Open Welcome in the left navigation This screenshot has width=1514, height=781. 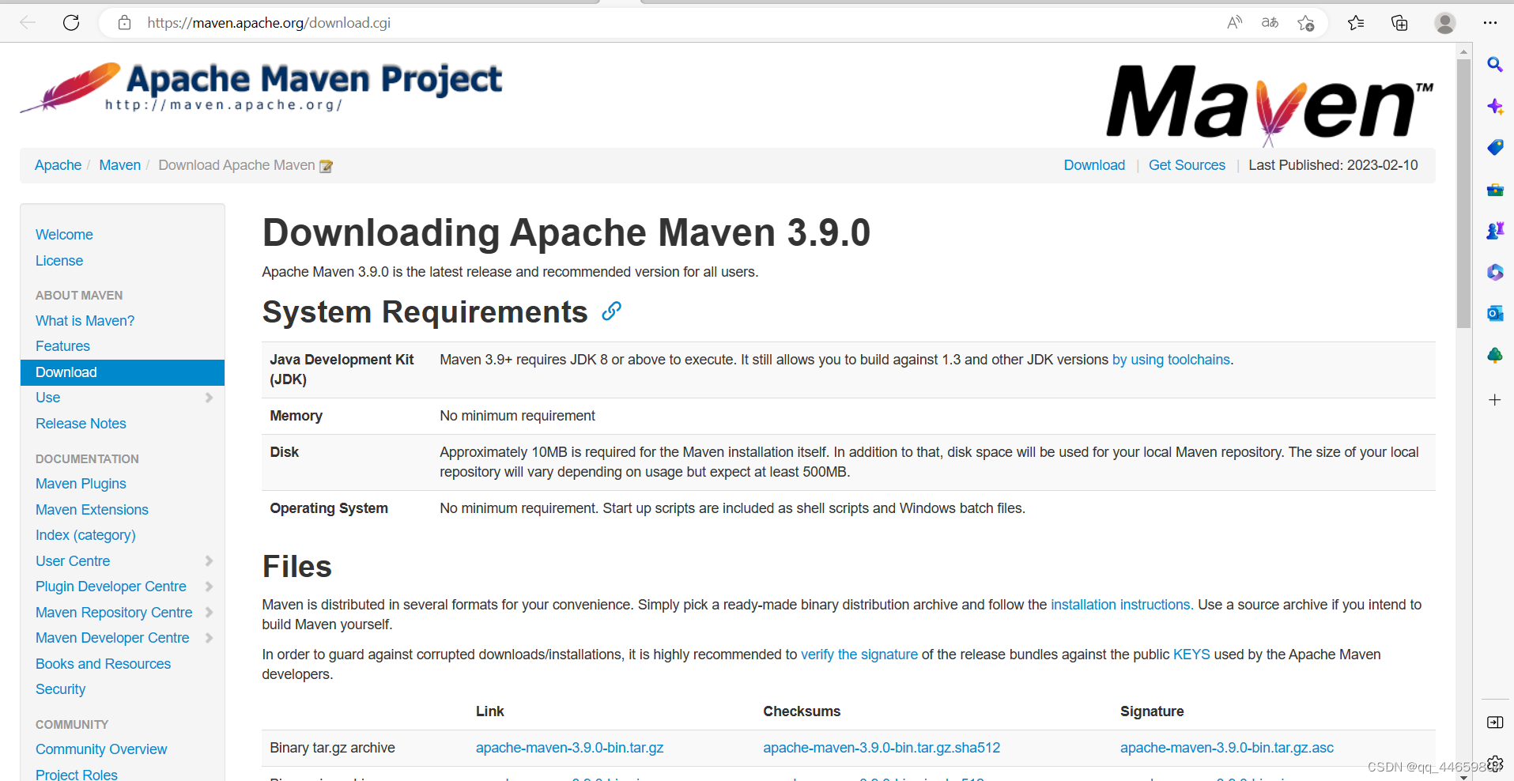click(64, 235)
